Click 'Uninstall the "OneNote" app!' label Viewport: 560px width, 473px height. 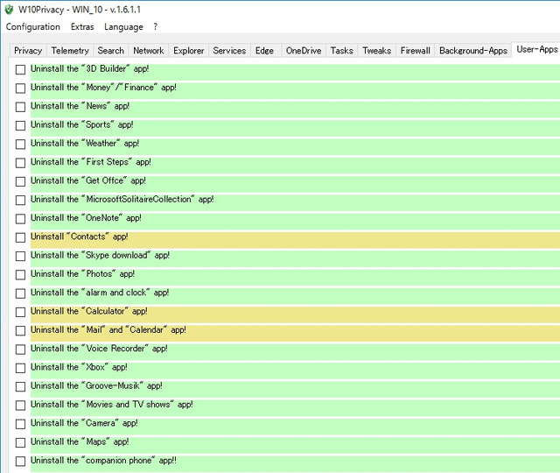[86, 218]
